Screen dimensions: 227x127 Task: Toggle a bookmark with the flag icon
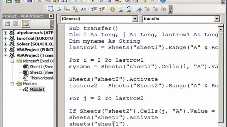coord(139,9)
